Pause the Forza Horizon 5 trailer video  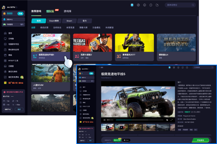104,120
